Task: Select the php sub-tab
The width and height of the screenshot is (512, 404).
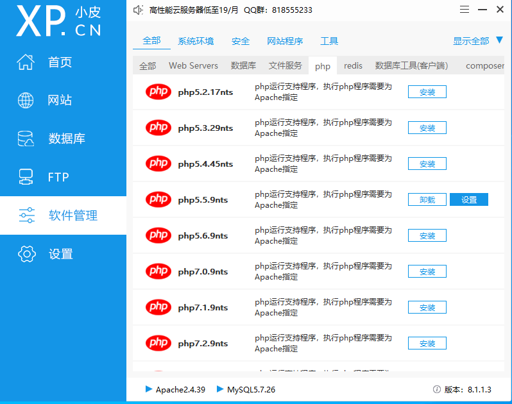Action: tap(322, 66)
